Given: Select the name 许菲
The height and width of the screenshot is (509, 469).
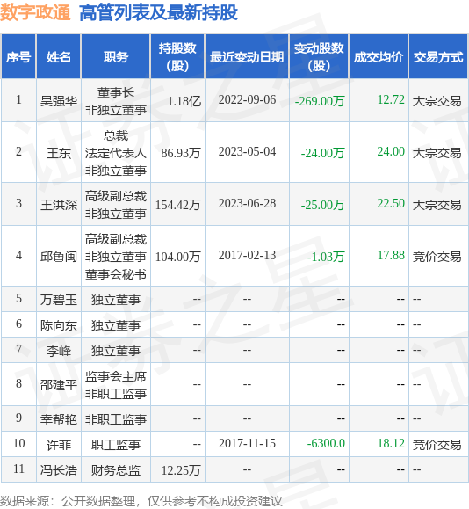Looking at the screenshot, I should [59, 445].
